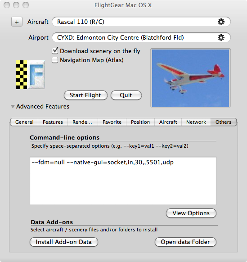Disable Download scenery on the fly checkbox
247x262 pixels.
(x=55, y=50)
